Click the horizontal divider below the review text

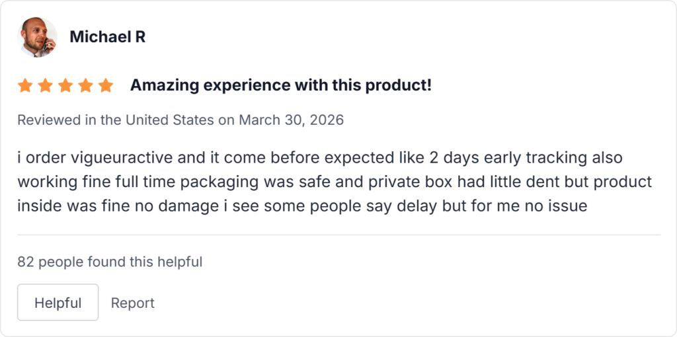[338, 235]
